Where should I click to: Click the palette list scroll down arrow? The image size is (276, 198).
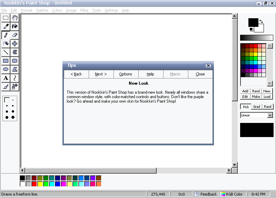(x=270, y=84)
